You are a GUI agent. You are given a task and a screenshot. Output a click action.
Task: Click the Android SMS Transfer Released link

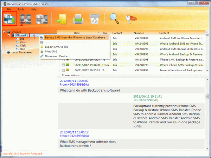[22, 154]
